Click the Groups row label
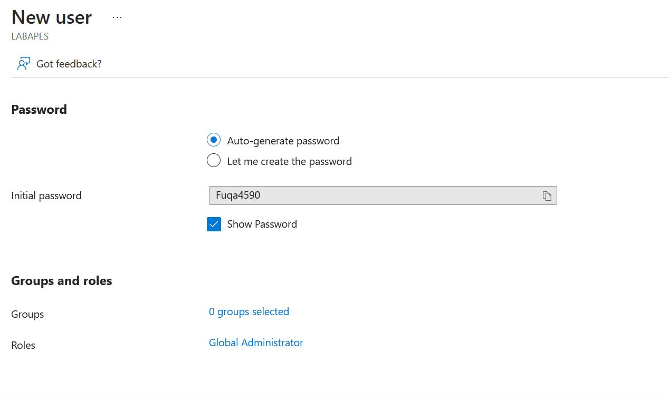The height and width of the screenshot is (401, 669). tap(27, 314)
